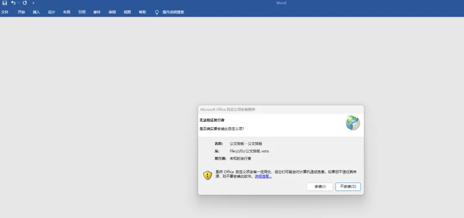Switch to the 布局 tab
This screenshot has height=218, width=464.
67,12
